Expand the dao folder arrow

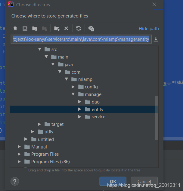coord(80,102)
